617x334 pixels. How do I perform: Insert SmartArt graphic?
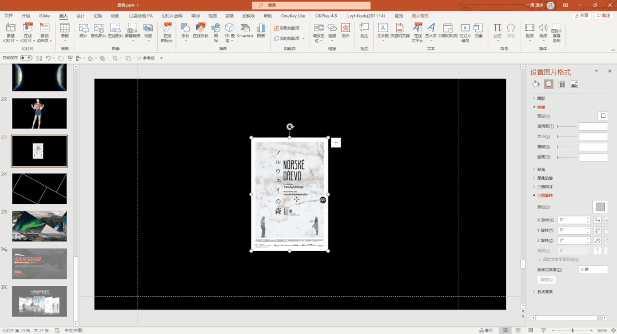point(245,30)
